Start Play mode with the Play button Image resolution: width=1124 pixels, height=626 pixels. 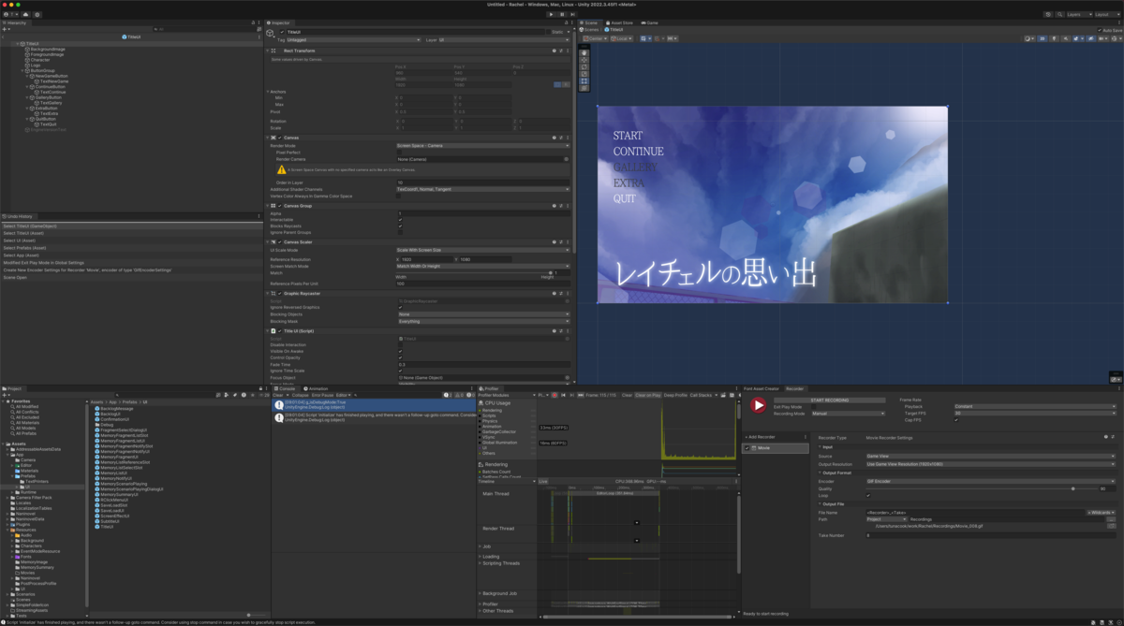point(550,14)
